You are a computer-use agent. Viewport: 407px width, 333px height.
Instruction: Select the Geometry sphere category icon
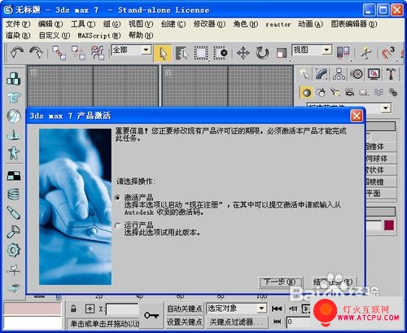click(306, 93)
